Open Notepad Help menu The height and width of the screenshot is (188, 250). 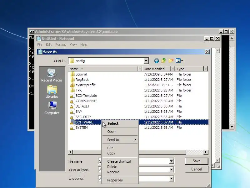(83, 44)
